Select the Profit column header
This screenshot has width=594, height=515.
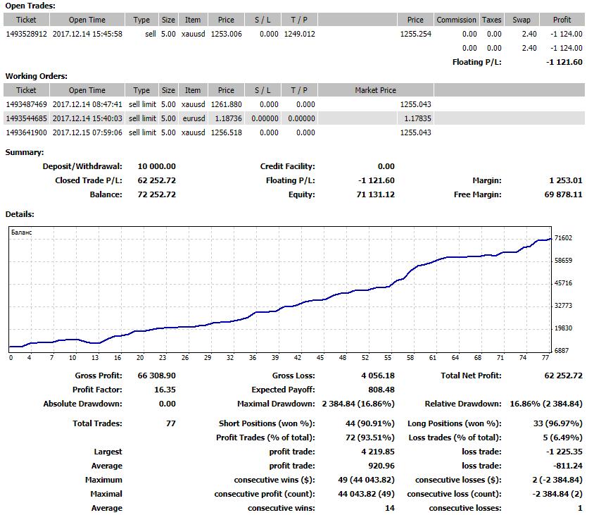[x=562, y=20]
